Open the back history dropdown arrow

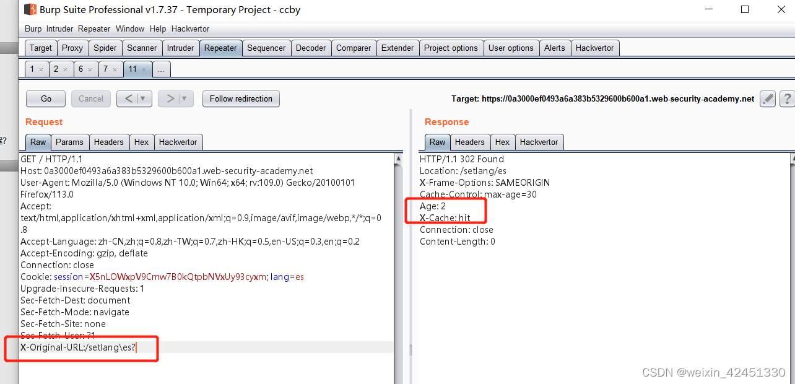144,98
